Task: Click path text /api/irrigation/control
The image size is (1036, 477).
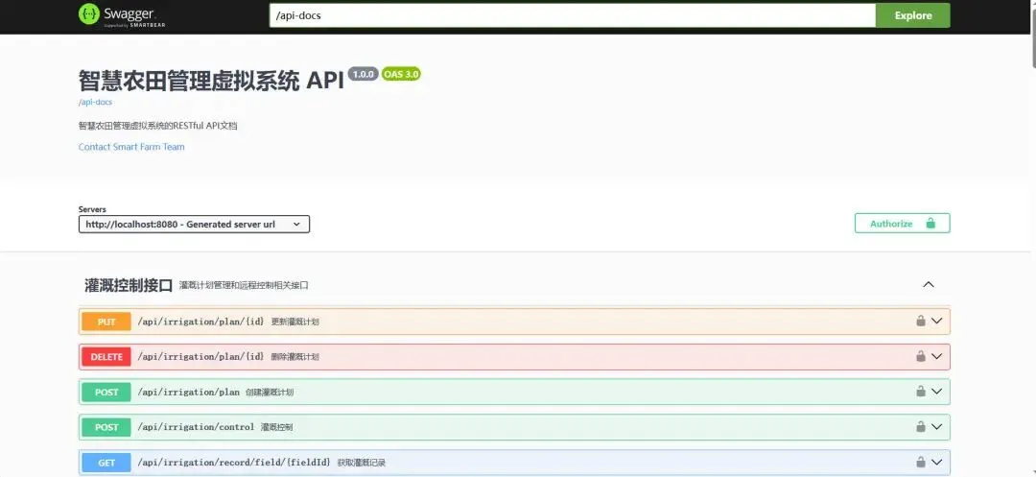Action: click(196, 427)
